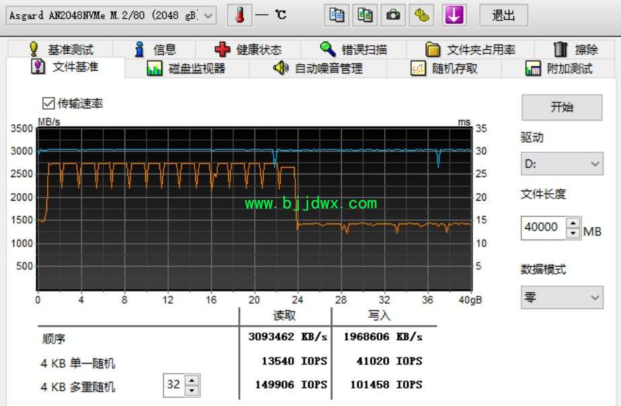Click the 退出 exit button
Viewport: 621px width, 406px height.
pyautogui.click(x=503, y=15)
